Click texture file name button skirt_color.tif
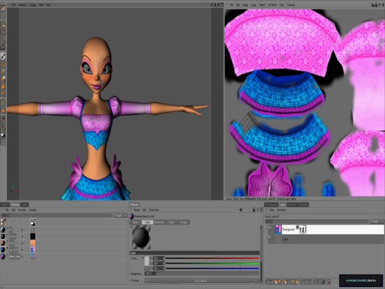This screenshot has width=385, height=289. (201, 281)
